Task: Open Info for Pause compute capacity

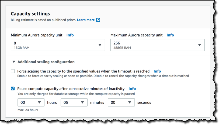Action: click(132, 89)
